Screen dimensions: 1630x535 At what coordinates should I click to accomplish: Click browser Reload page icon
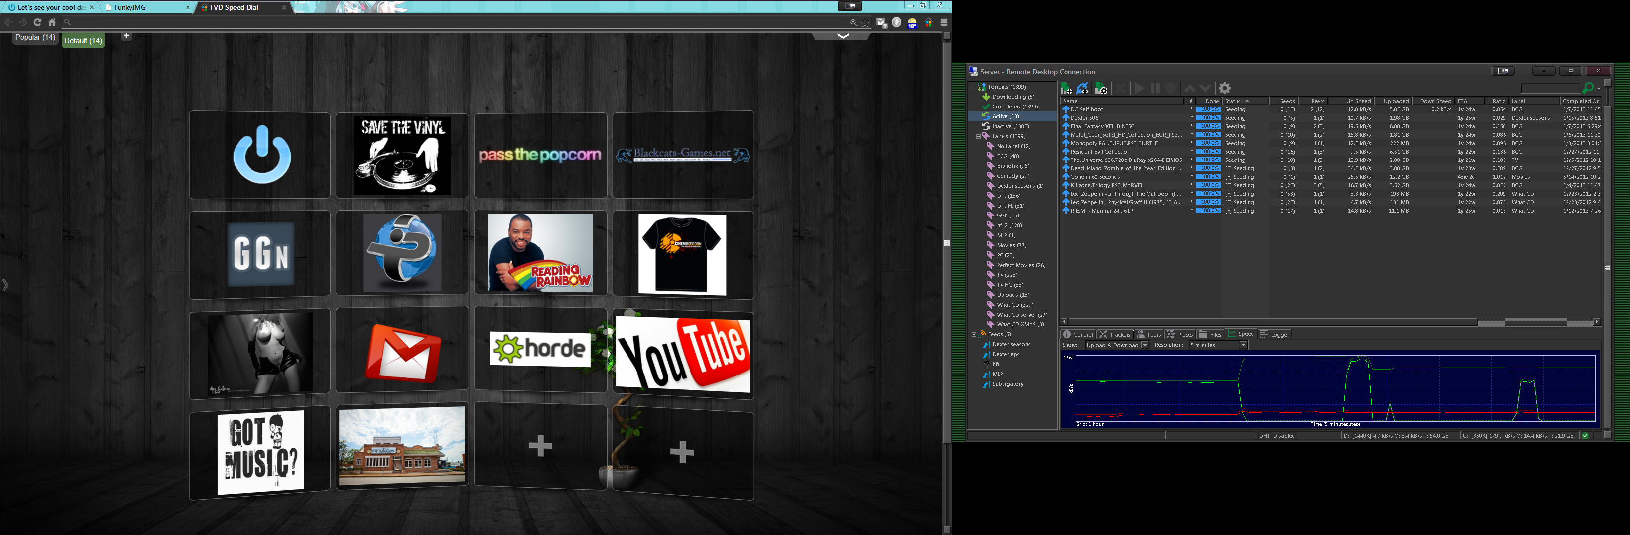click(x=37, y=22)
